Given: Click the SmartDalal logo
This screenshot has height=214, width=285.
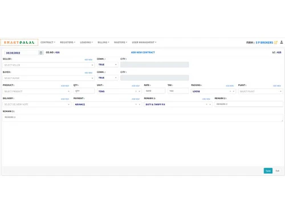Looking at the screenshot, I should [19, 42].
